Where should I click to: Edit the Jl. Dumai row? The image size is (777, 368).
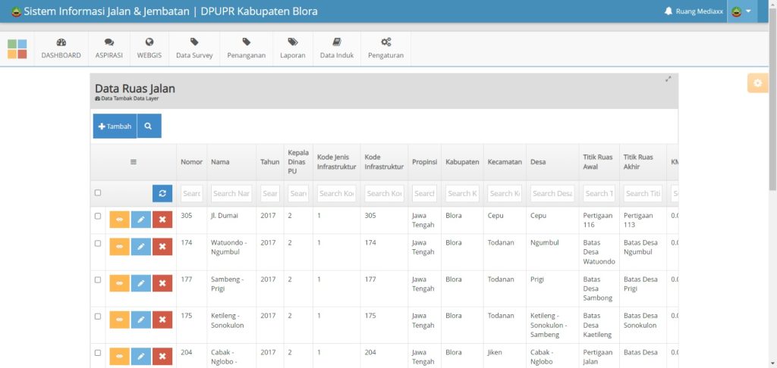pos(140,220)
